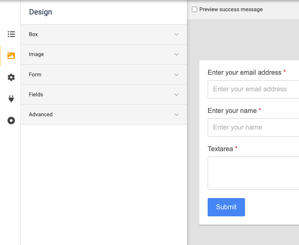Image resolution: width=299 pixels, height=245 pixels.
Task: Click the 'Enter your email address' label
Action: tap(245, 72)
